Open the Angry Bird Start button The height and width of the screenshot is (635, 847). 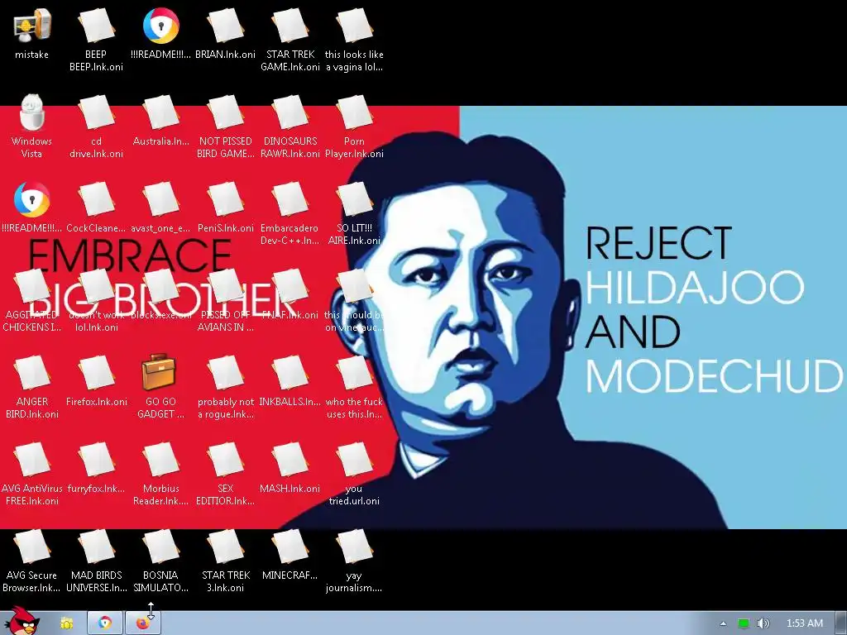tap(22, 621)
